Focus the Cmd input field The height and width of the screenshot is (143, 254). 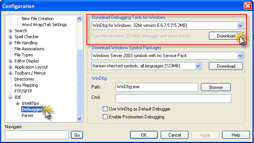click(173, 98)
